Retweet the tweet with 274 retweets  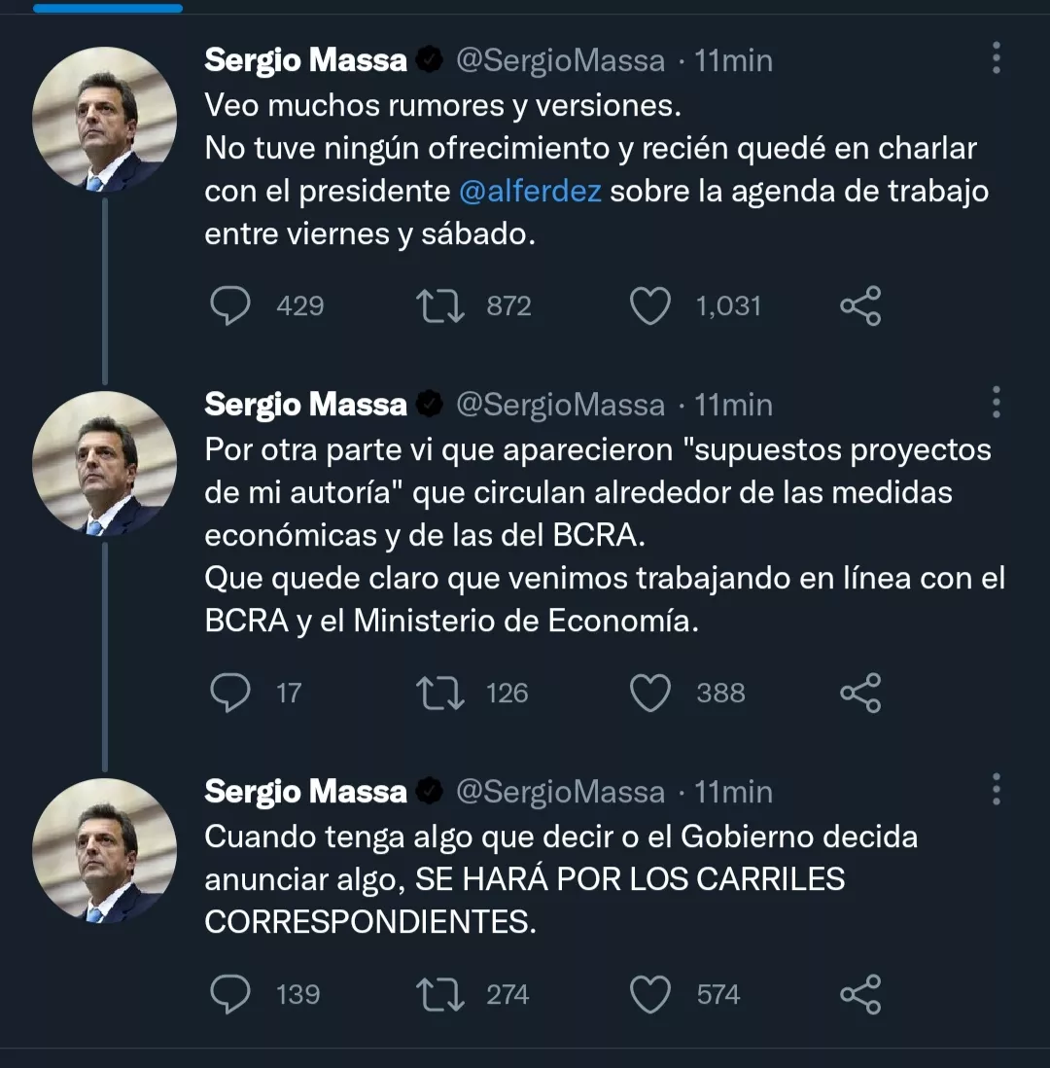click(439, 994)
